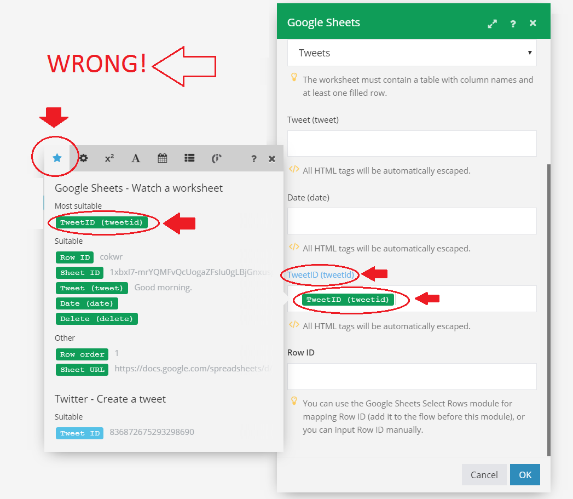Screen dimensions: 573x499
Task: Pick the Sheet ID token
Action: coord(80,273)
